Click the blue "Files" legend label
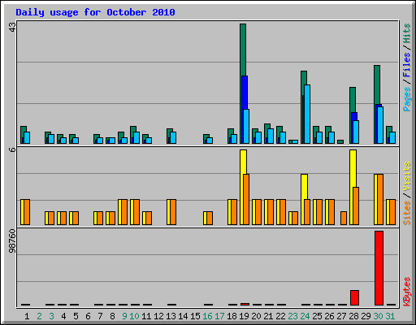The width and height of the screenshot is (416, 325). [x=407, y=65]
